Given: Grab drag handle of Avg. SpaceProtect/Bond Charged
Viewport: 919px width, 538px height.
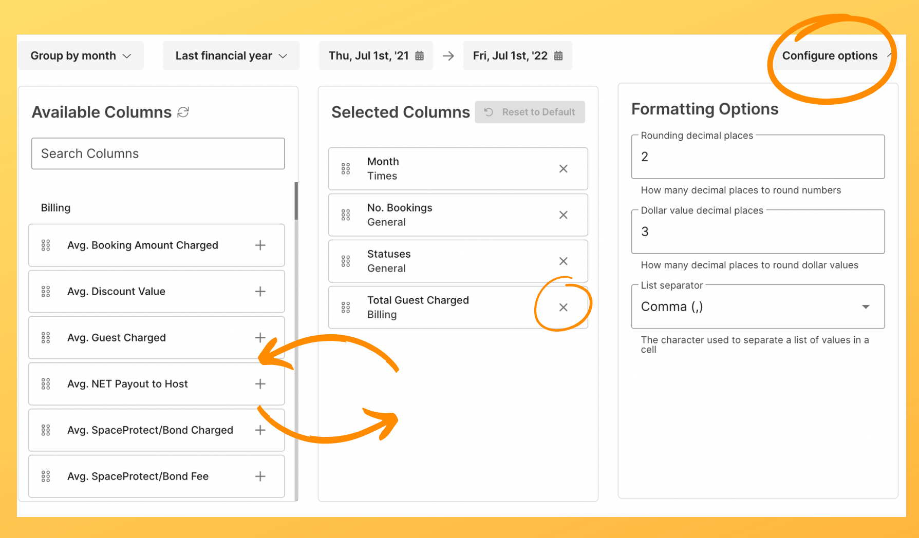Looking at the screenshot, I should (46, 430).
